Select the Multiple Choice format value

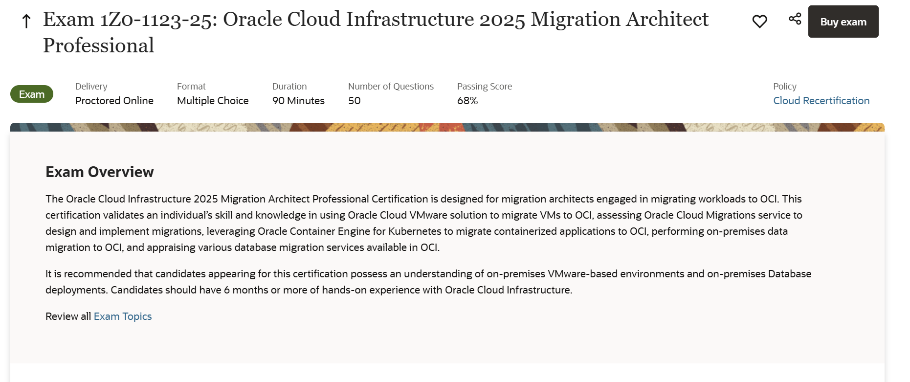tap(213, 101)
